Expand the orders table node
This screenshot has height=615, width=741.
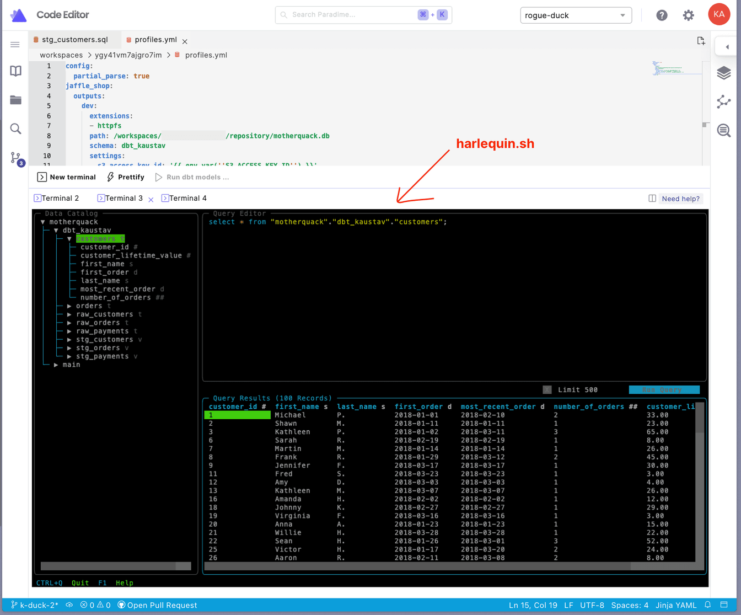[69, 306]
